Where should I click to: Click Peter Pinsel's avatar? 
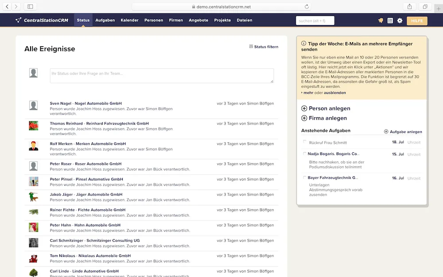(33, 181)
